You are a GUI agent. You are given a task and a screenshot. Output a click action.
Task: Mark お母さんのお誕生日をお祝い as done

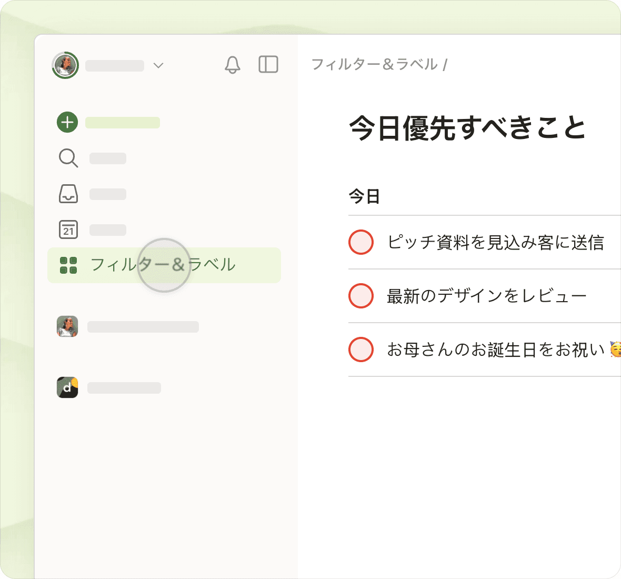tap(361, 350)
